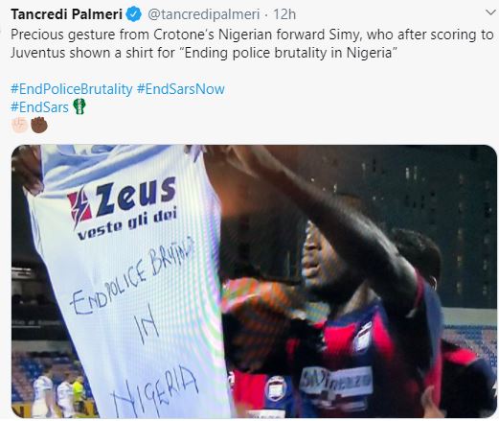Click the dark skin-tone raised fist emoji
This screenshot has height=421, width=499.
click(39, 125)
